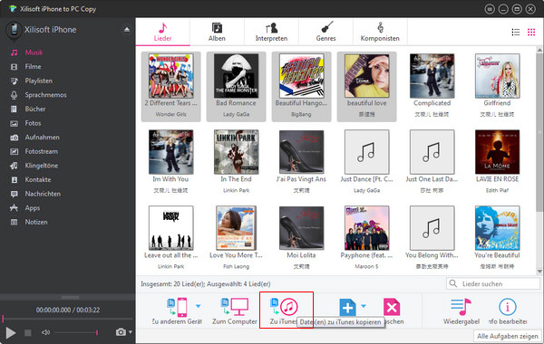This screenshot has width=544, height=344.
Task: Click Info bearbeiten button
Action: click(x=508, y=311)
